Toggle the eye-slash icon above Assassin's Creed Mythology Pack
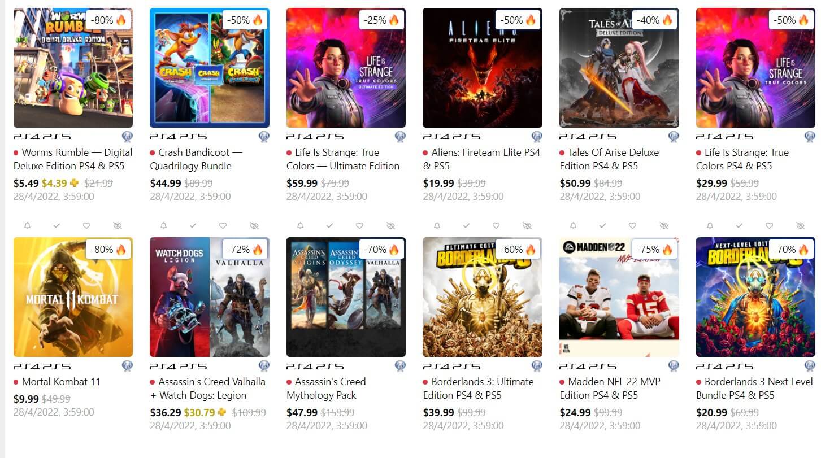This screenshot has width=821, height=458. point(390,225)
